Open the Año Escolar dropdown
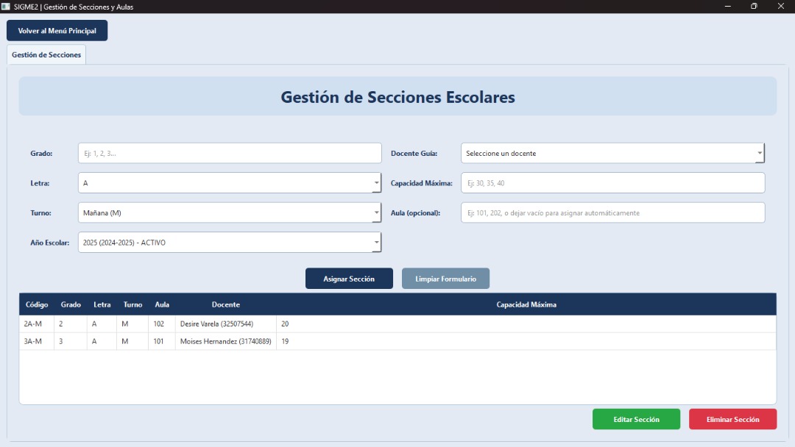This screenshot has height=447, width=795. pyautogui.click(x=229, y=243)
